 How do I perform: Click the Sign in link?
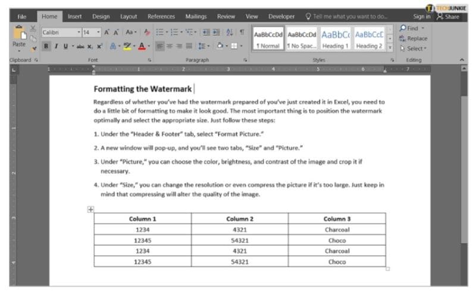(422, 17)
